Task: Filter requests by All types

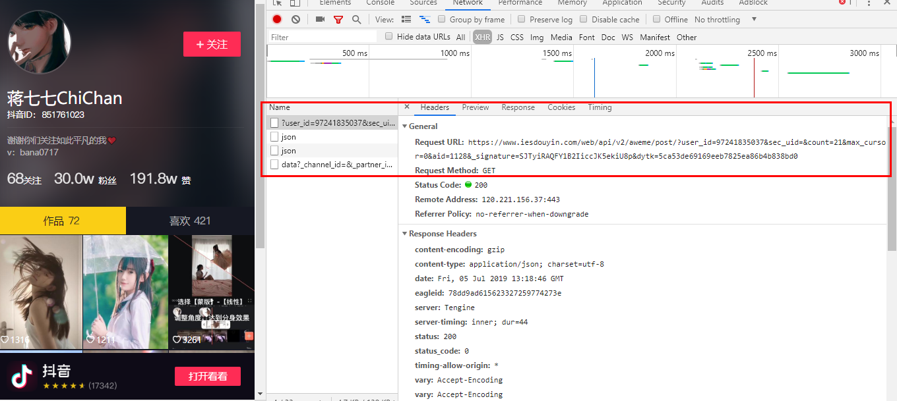Action: 460,38
